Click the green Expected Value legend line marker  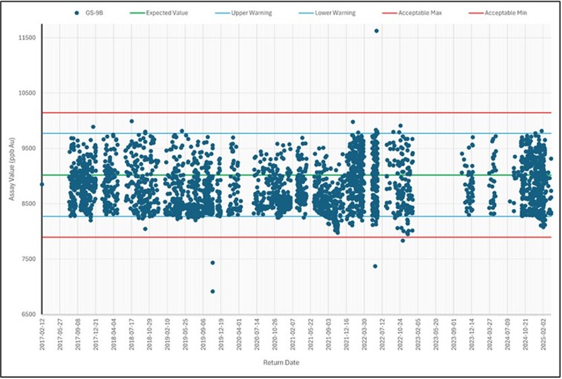pyautogui.click(x=137, y=13)
